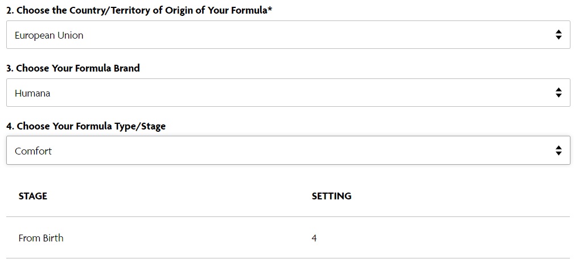Click the double-arrow icon beside Humana
Screen dimensions: 579x263
(x=559, y=93)
